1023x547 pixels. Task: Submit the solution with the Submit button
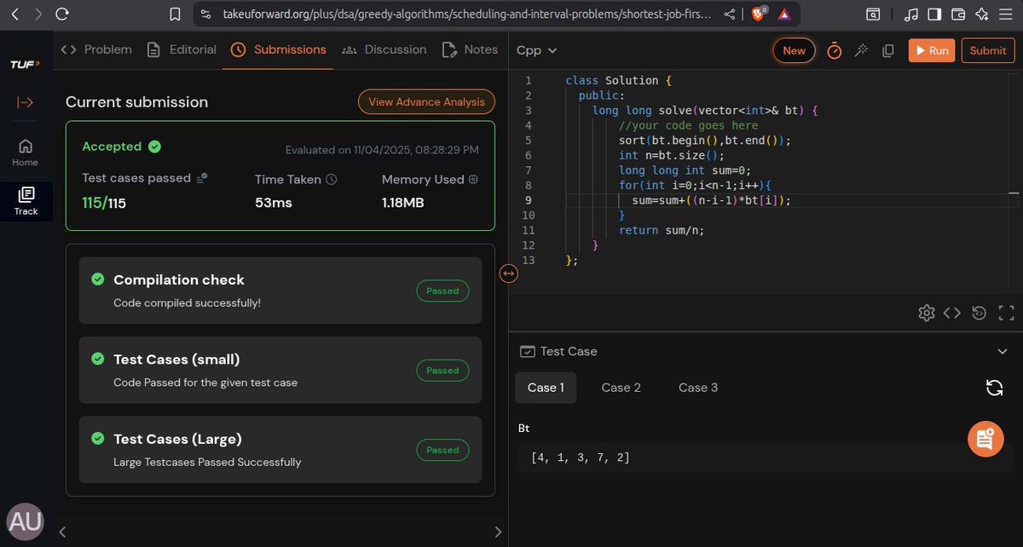pyautogui.click(x=988, y=50)
